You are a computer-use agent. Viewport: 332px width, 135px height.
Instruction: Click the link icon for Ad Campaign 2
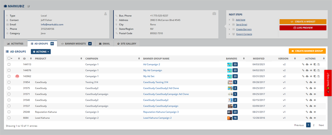point(303,64)
